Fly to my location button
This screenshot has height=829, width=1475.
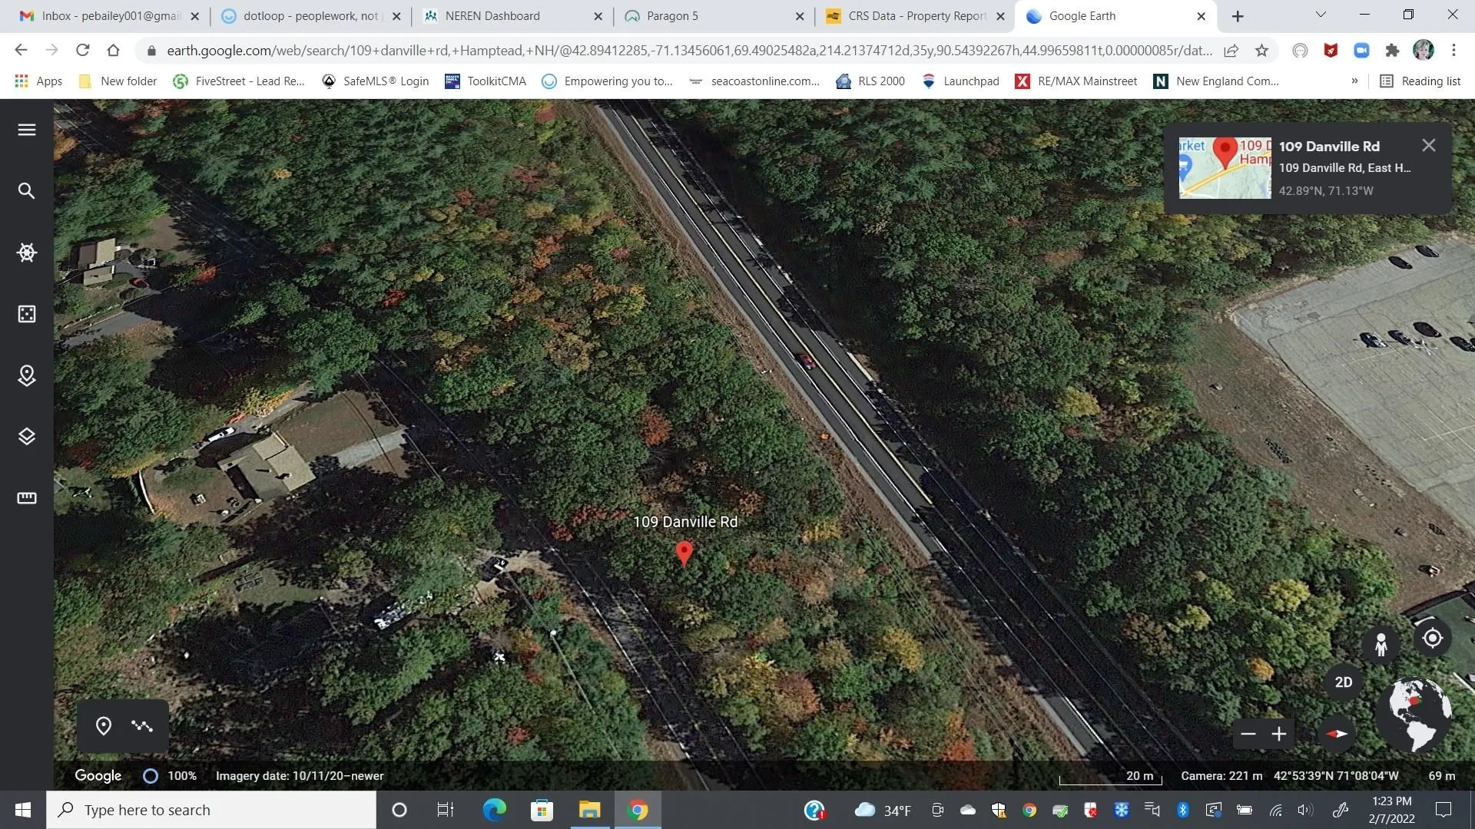(x=1433, y=638)
